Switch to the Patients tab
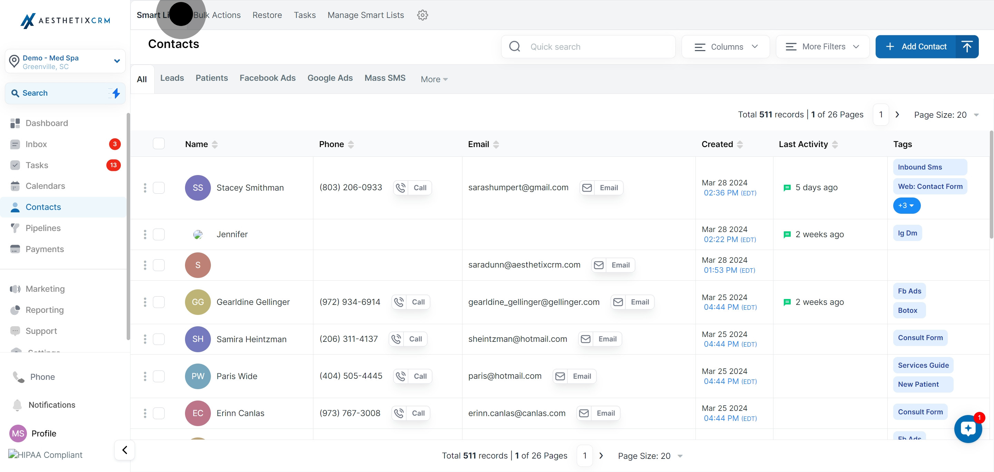Viewport: 994px width, 472px height. 212,78
